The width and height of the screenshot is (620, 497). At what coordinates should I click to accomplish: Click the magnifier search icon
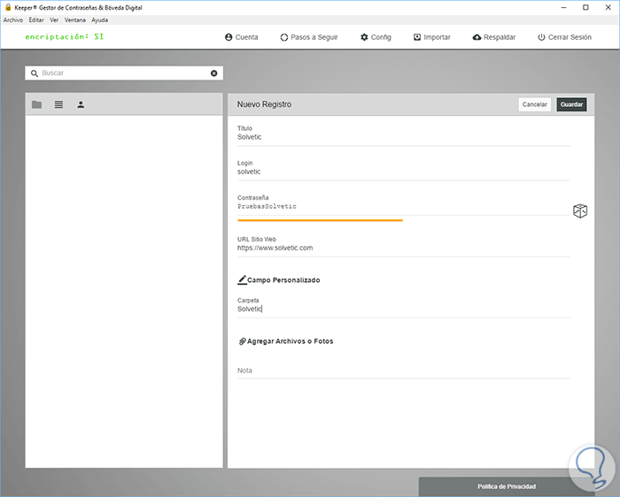pos(35,73)
